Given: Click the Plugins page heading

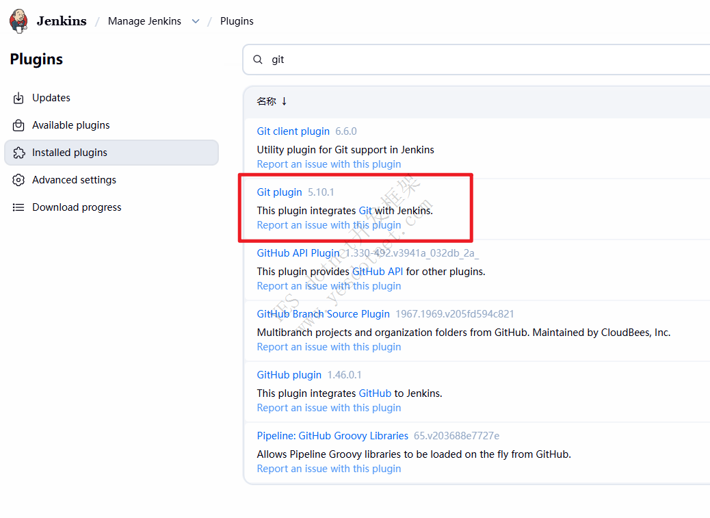Looking at the screenshot, I should pos(36,60).
